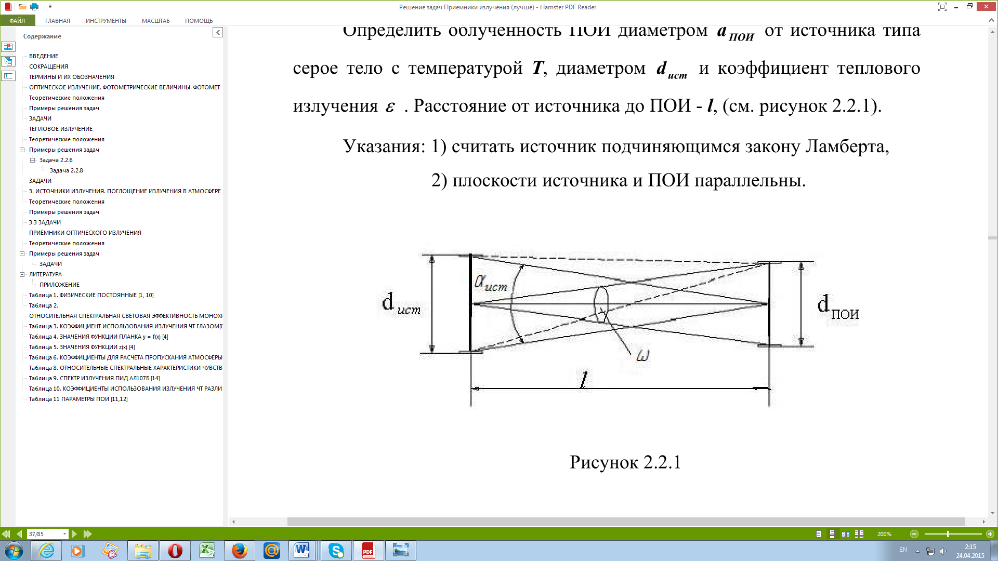Click third sidebar panel icon
This screenshot has width=998, height=561.
(8, 76)
